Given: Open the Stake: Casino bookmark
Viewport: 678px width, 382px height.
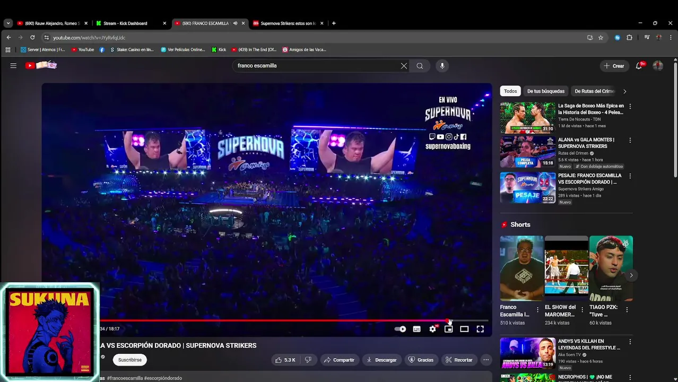Looking at the screenshot, I should pos(132,50).
